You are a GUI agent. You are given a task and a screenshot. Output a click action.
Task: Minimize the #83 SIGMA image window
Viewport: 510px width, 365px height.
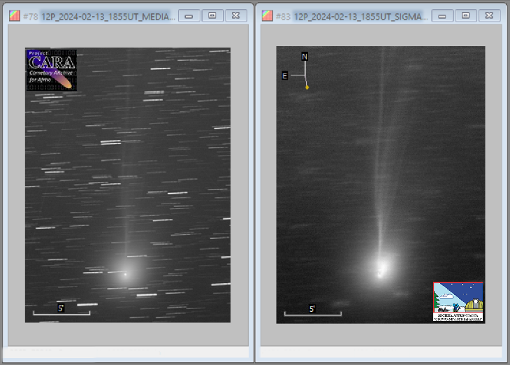[x=442, y=15]
